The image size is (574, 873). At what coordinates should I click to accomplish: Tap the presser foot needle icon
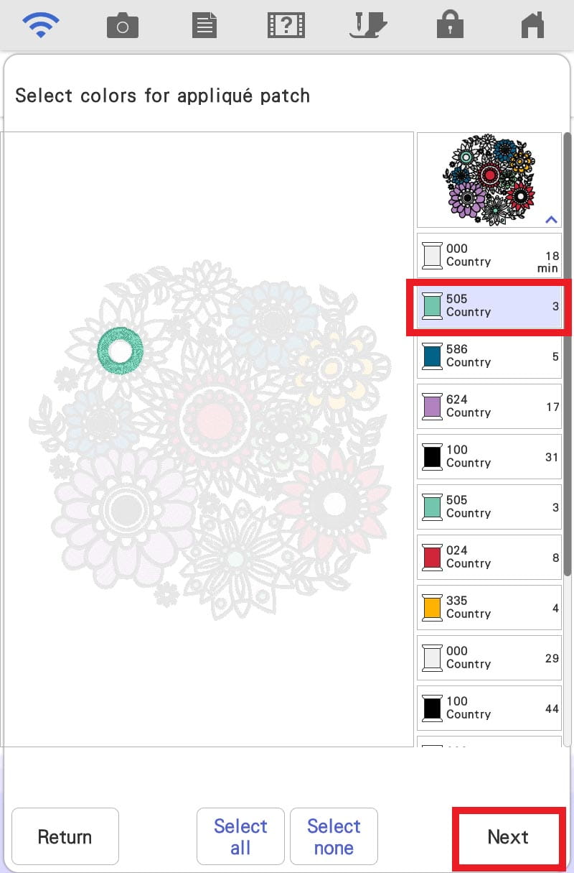(367, 26)
